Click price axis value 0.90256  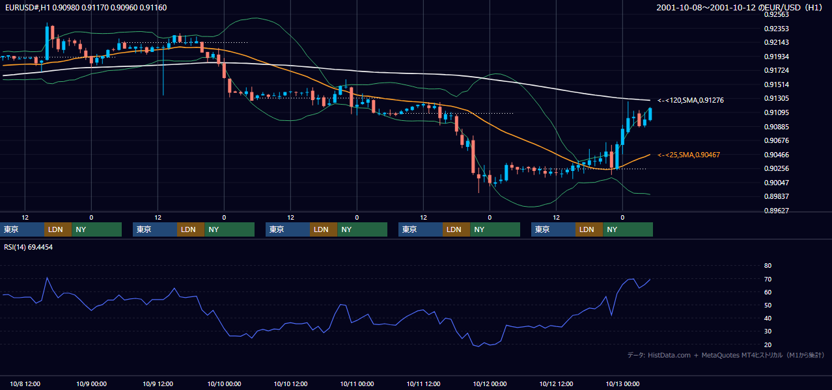[x=776, y=168]
